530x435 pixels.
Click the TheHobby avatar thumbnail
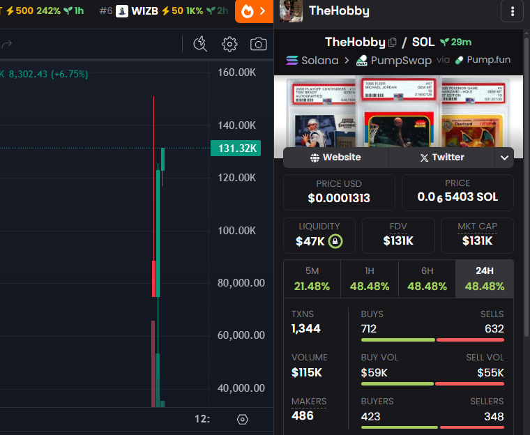tap(291, 11)
